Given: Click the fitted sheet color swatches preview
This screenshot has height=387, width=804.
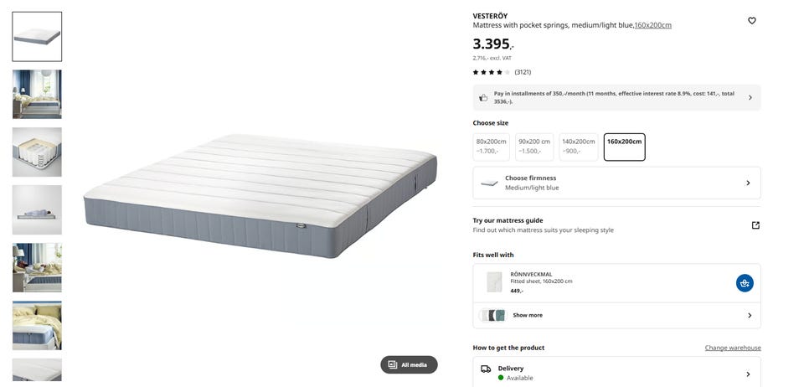Looking at the screenshot, I should click(492, 315).
